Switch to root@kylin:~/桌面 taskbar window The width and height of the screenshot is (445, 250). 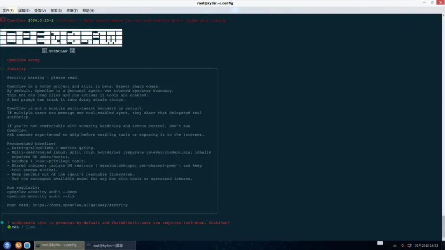tap(110, 245)
